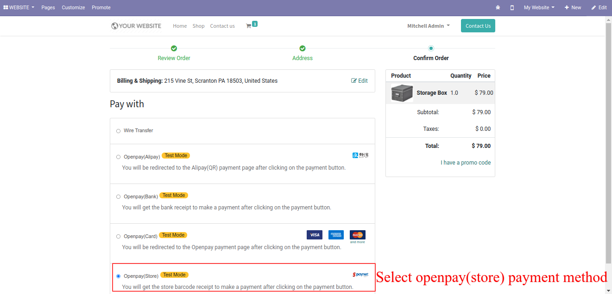
Task: Click the Paynet logo icon
Action: tap(360, 275)
